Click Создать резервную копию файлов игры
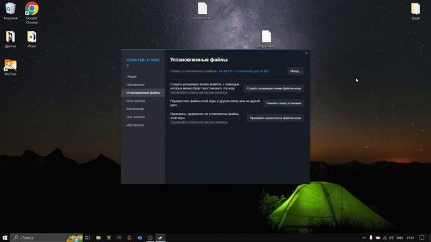Screen dimensions: 431x242 274,88
